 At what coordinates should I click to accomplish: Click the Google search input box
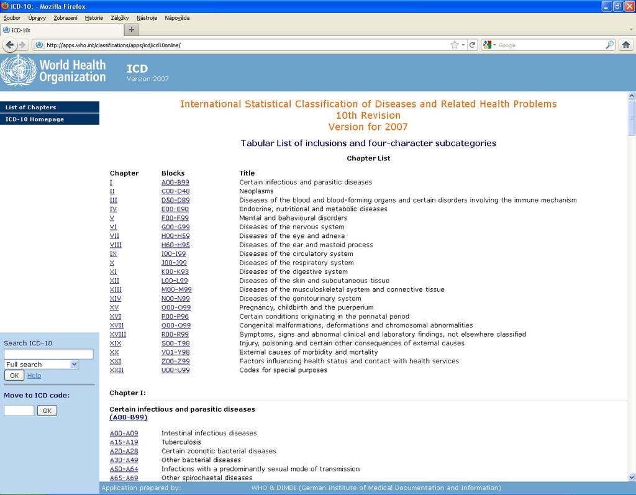coord(551,45)
